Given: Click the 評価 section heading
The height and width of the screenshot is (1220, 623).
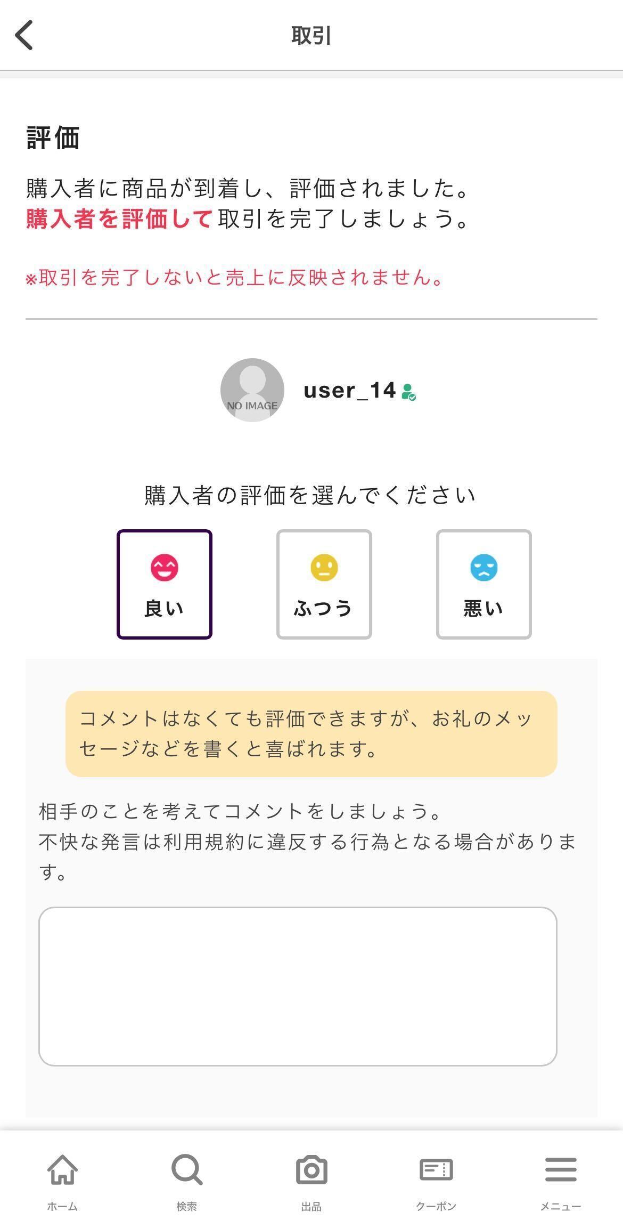Looking at the screenshot, I should coord(53,138).
